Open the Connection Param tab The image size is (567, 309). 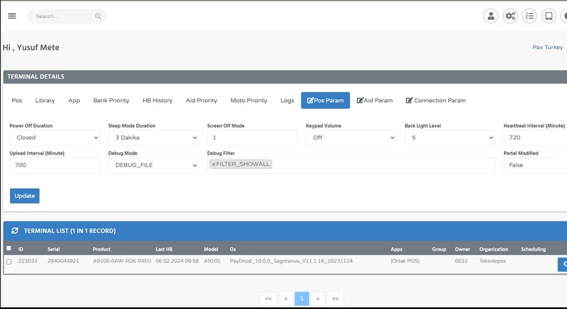(436, 101)
